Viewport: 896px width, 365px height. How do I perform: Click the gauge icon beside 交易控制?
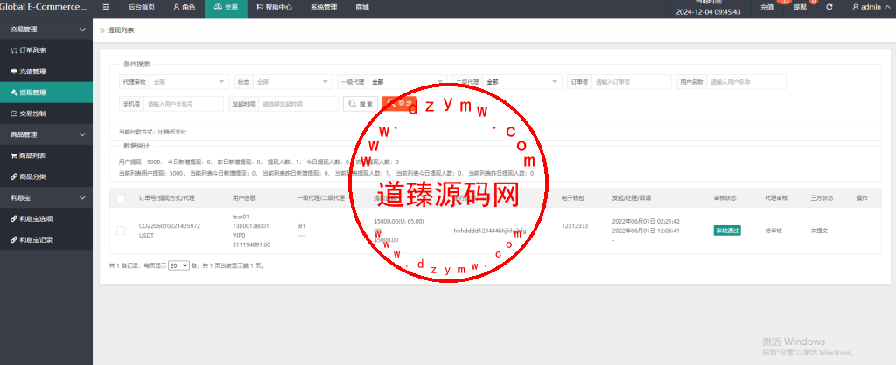coord(14,114)
